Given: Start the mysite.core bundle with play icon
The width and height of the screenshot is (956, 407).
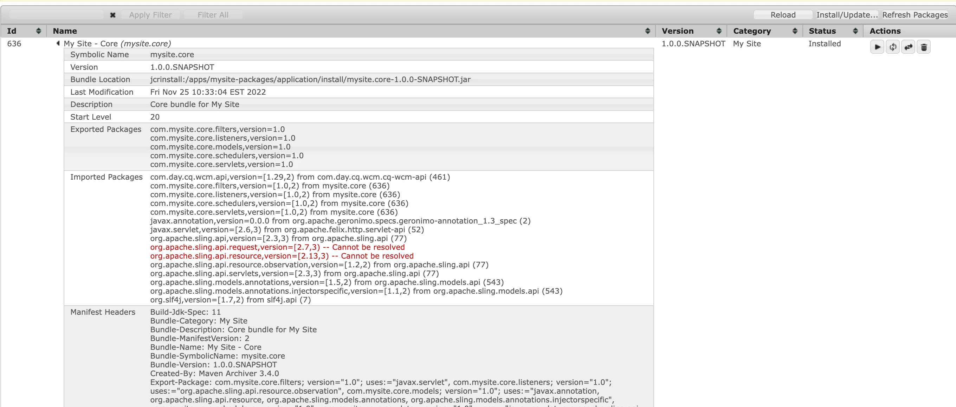Looking at the screenshot, I should 877,47.
